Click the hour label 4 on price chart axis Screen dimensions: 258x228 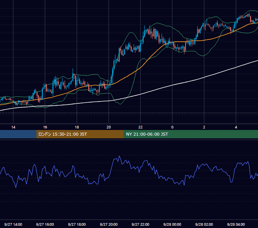(x=236, y=127)
